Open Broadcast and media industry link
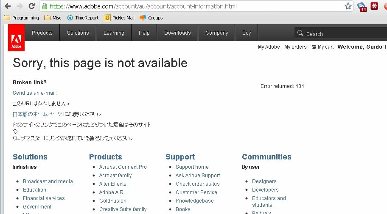387x214 pixels. [48, 181]
